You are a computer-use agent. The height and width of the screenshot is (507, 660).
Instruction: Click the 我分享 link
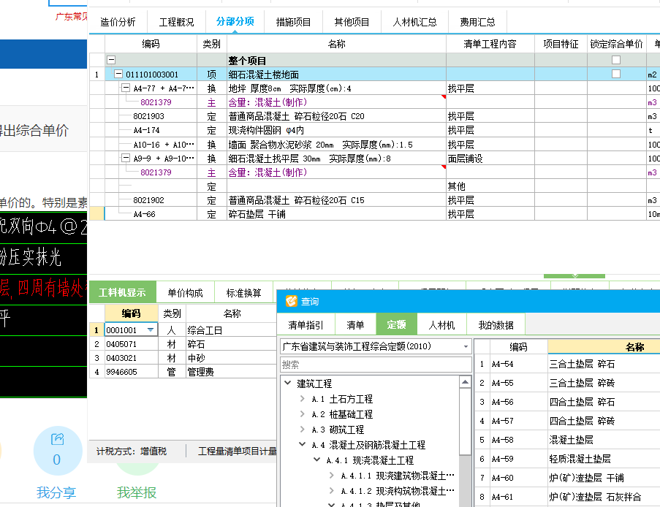click(56, 492)
